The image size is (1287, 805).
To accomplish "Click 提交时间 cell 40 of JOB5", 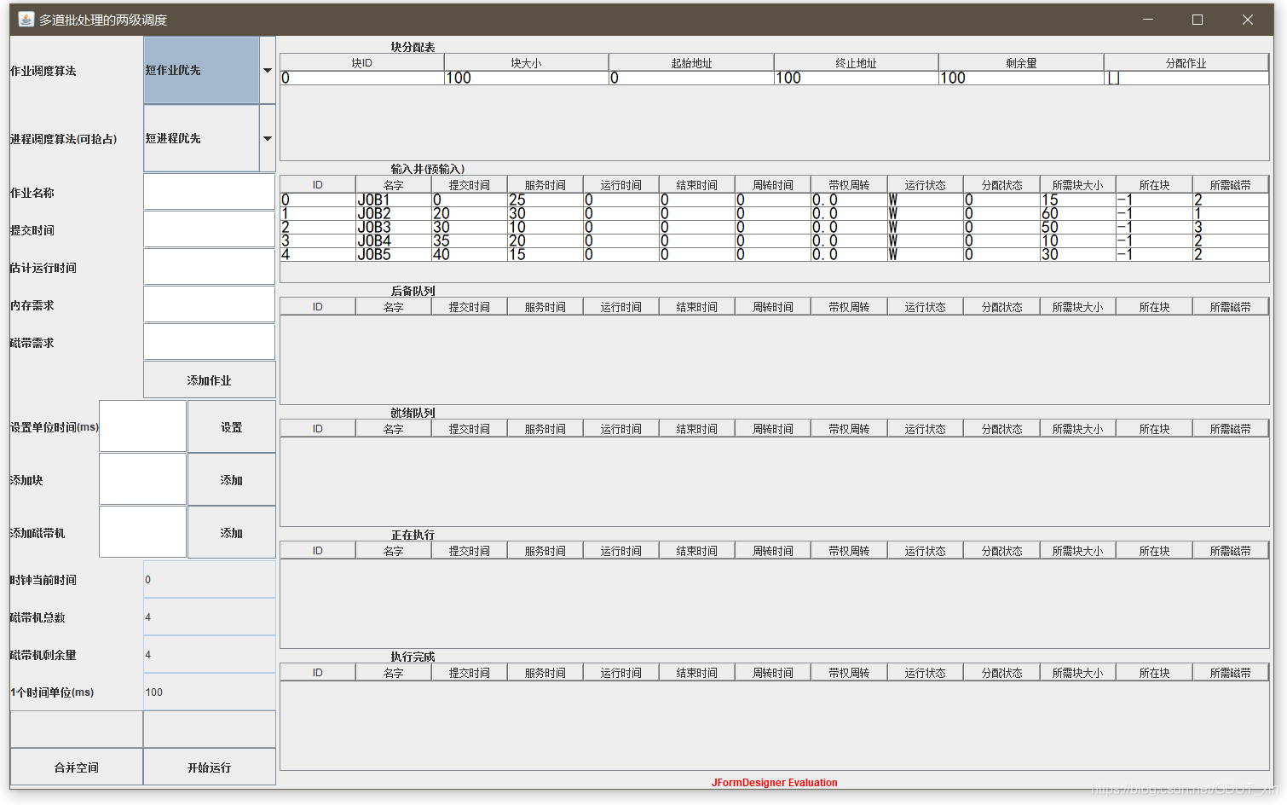I will click(x=470, y=254).
